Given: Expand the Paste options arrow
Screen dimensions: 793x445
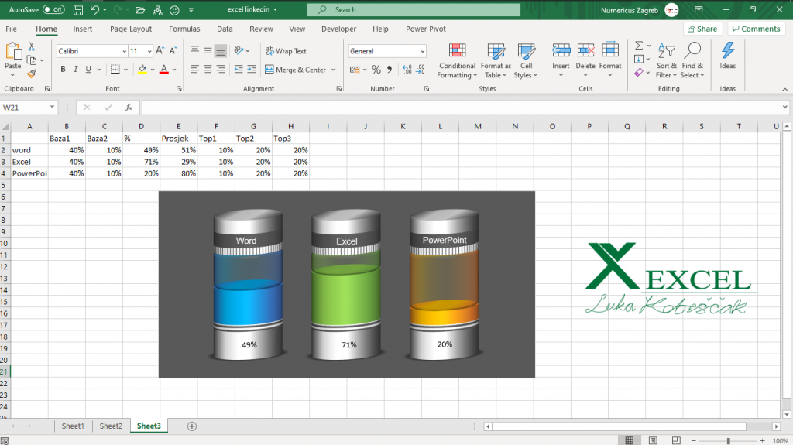Looking at the screenshot, I should pos(12,75).
